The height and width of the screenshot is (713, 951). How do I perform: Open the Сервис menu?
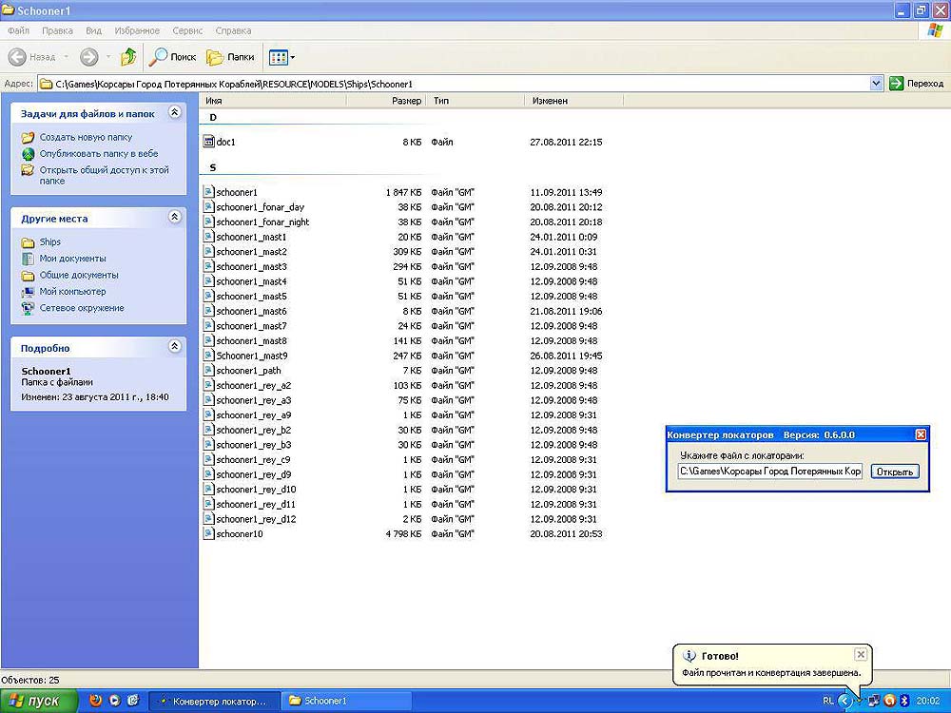tap(187, 30)
